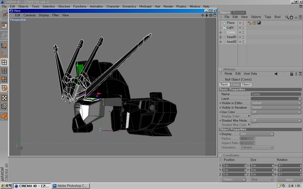The height and width of the screenshot is (189, 303).
Task: Click the Name field containing Corns
Action: click(x=276, y=94)
